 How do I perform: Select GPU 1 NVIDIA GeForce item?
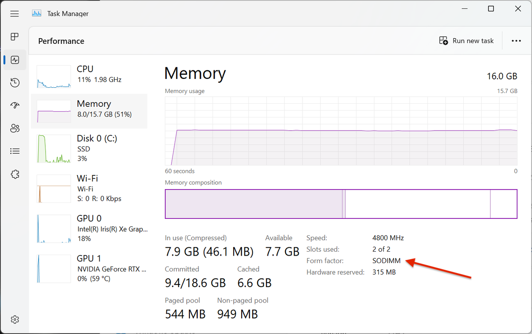coord(89,268)
